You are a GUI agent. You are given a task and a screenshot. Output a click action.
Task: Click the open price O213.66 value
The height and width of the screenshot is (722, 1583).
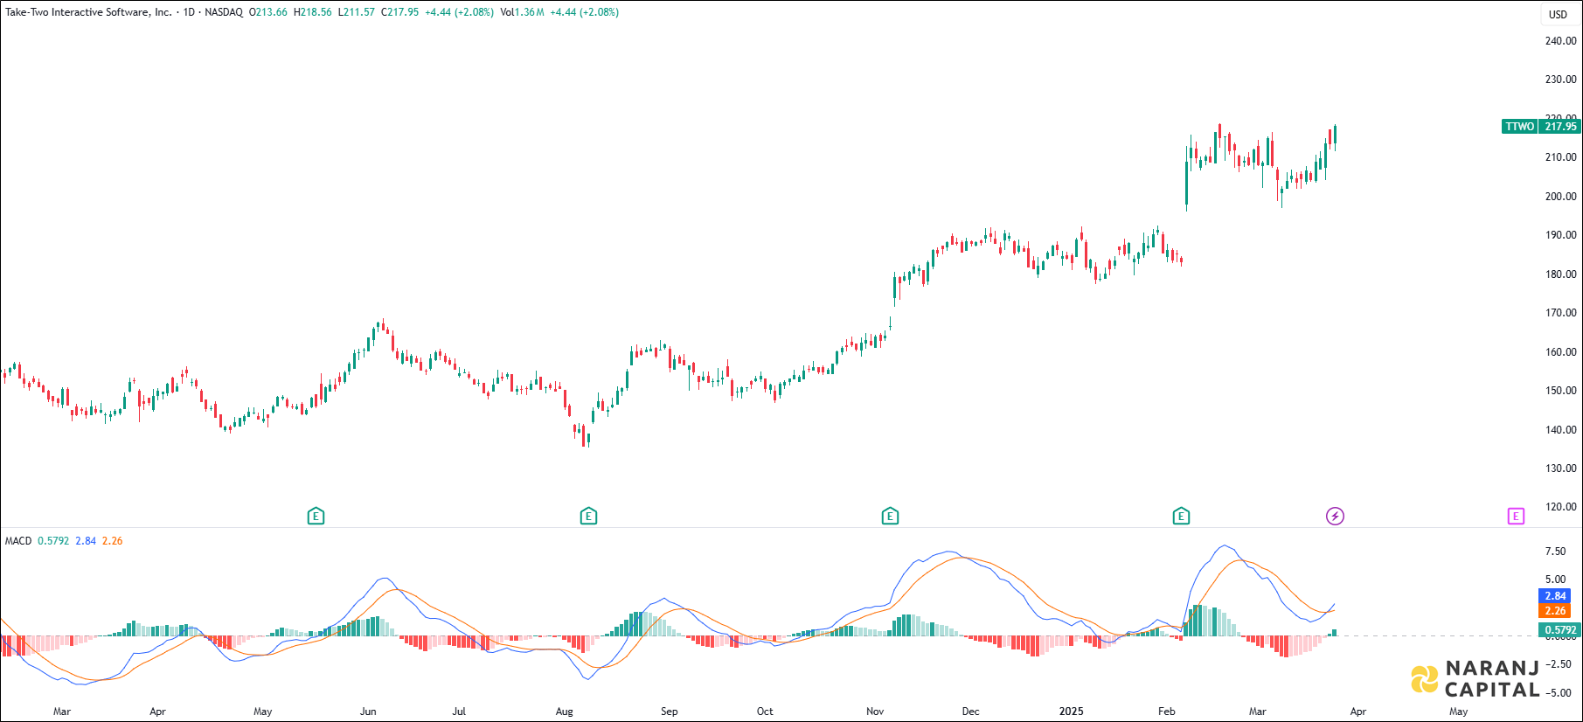pyautogui.click(x=268, y=12)
